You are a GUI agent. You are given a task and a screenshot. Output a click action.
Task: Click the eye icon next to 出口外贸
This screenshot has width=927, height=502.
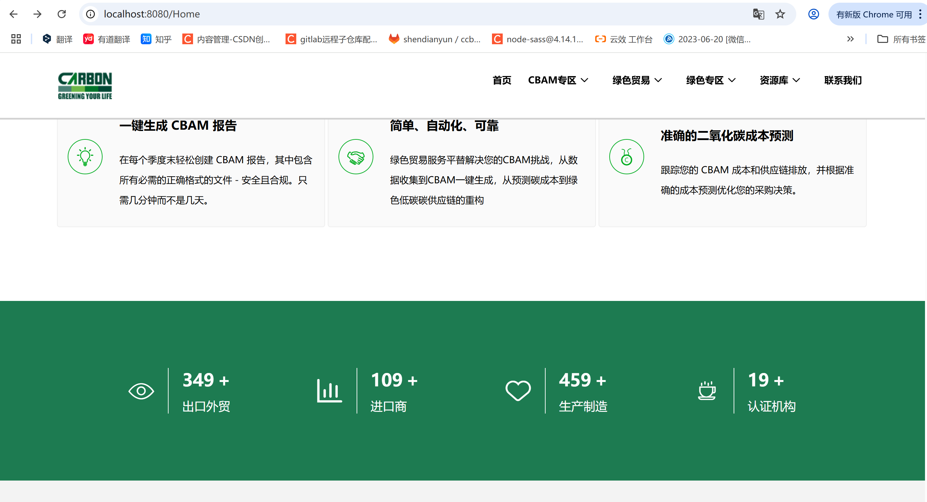141,391
